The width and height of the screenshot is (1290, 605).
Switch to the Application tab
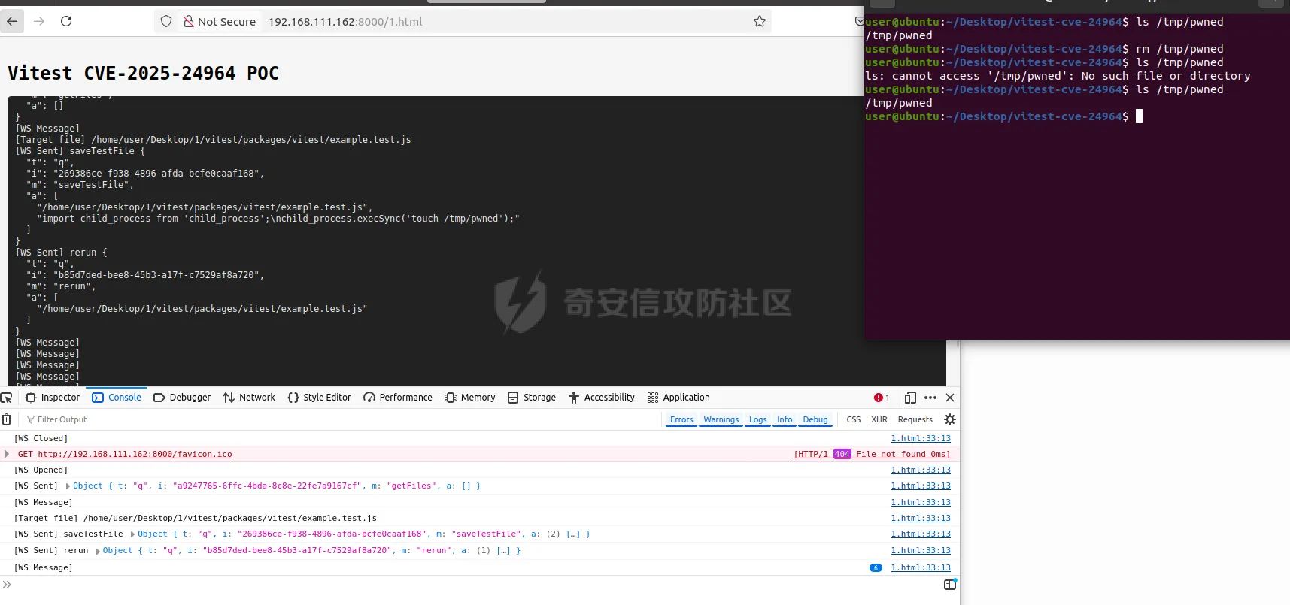tap(678, 398)
